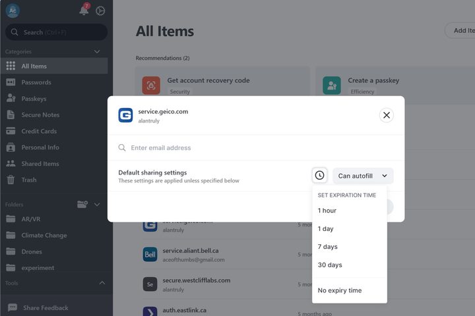
Task: Select 30 days expiration
Action: click(x=350, y=265)
